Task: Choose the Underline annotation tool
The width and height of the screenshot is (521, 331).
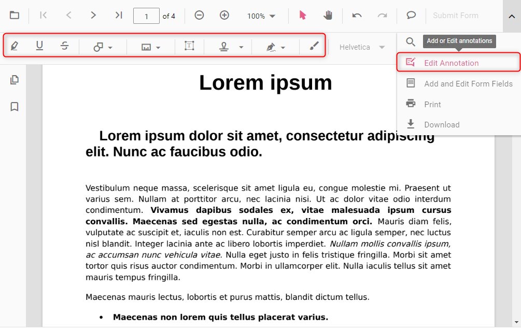Action: point(39,46)
